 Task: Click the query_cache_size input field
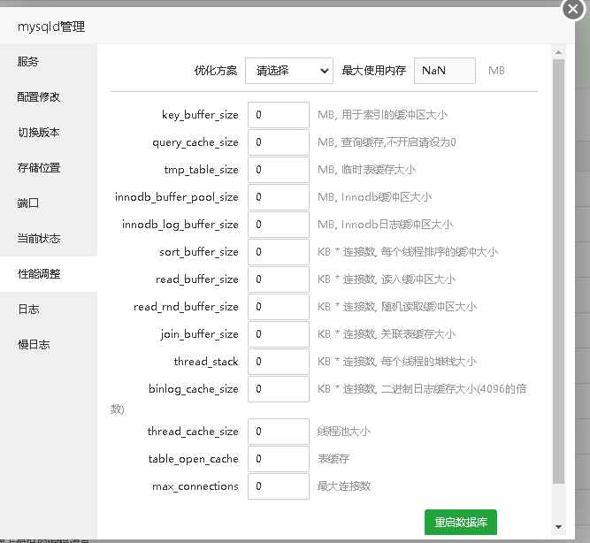tap(279, 141)
